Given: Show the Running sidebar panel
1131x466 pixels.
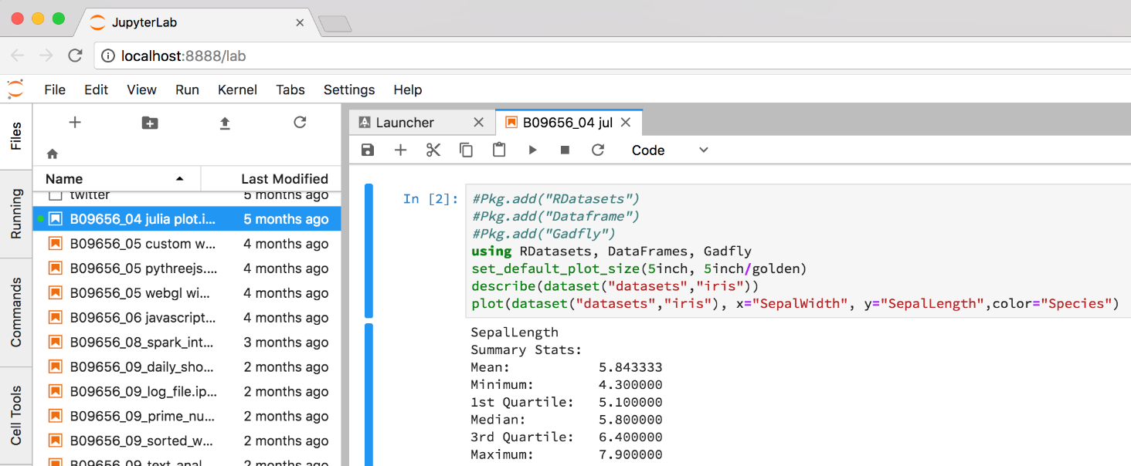Looking at the screenshot, I should pos(16,212).
